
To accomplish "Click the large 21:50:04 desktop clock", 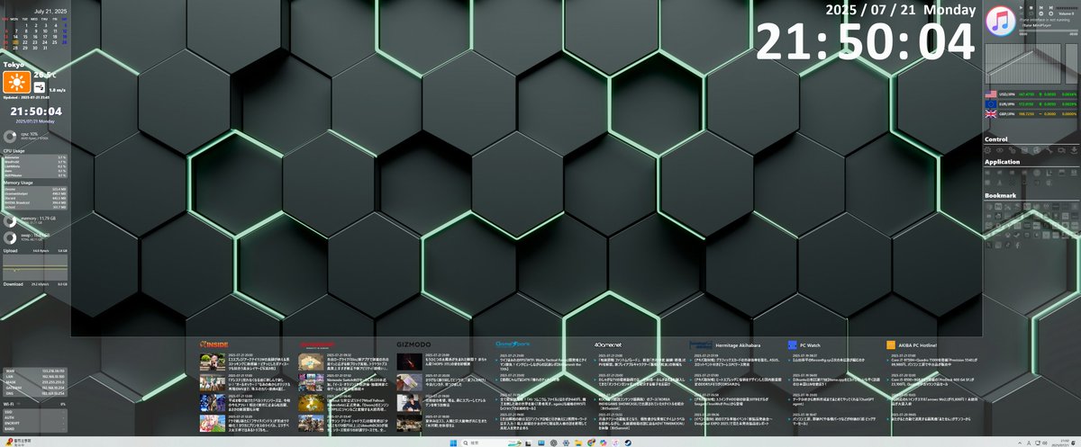I will pos(865,43).
